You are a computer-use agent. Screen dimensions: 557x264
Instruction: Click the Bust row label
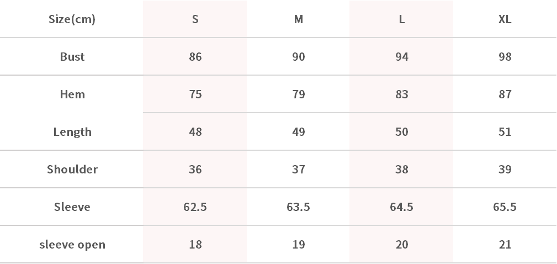coord(72,57)
